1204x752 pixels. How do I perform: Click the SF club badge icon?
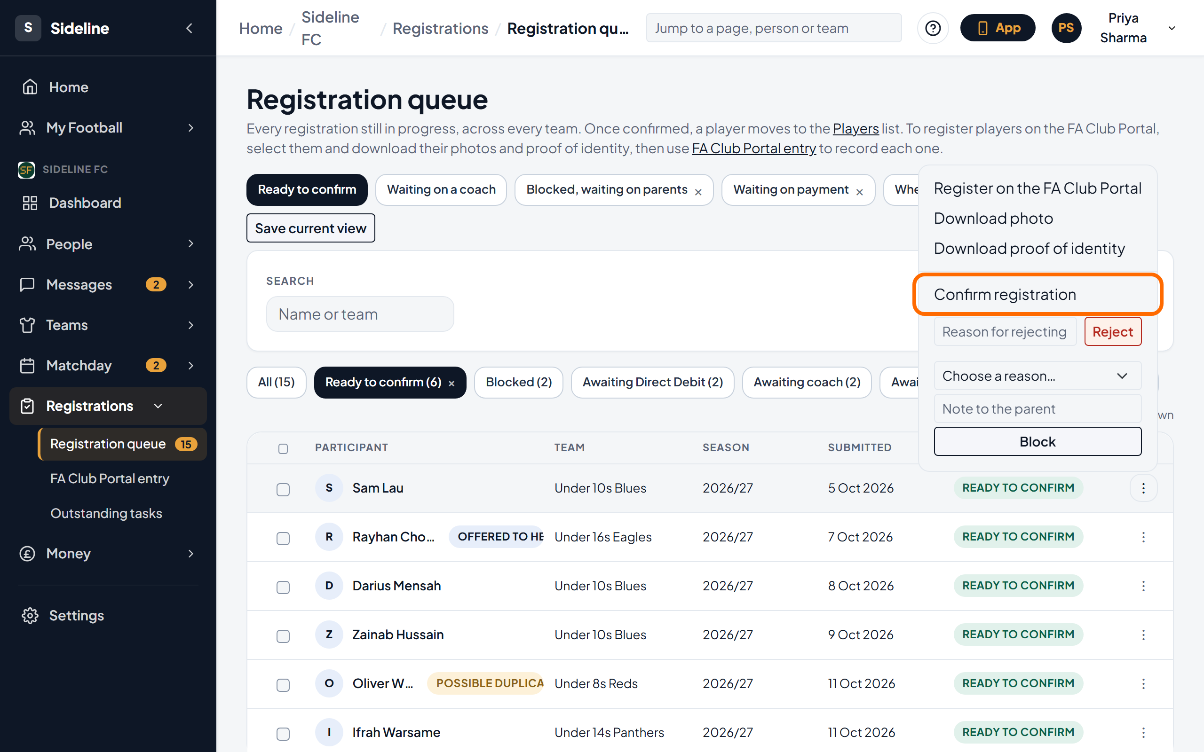(x=26, y=170)
